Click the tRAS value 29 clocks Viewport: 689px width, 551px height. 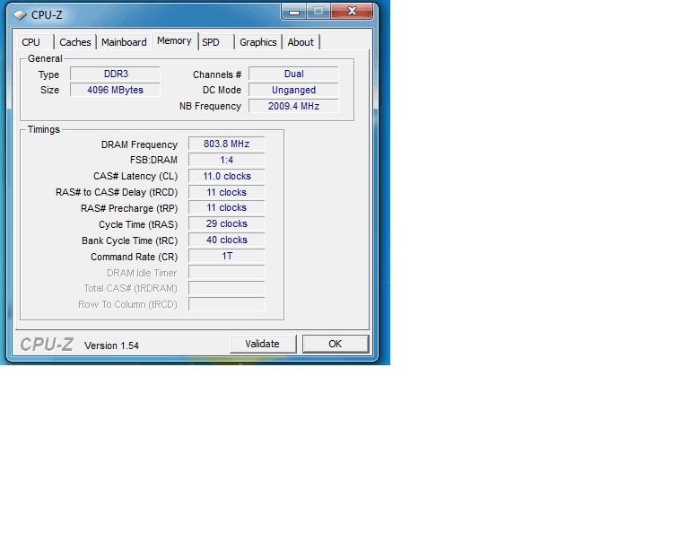tap(227, 224)
